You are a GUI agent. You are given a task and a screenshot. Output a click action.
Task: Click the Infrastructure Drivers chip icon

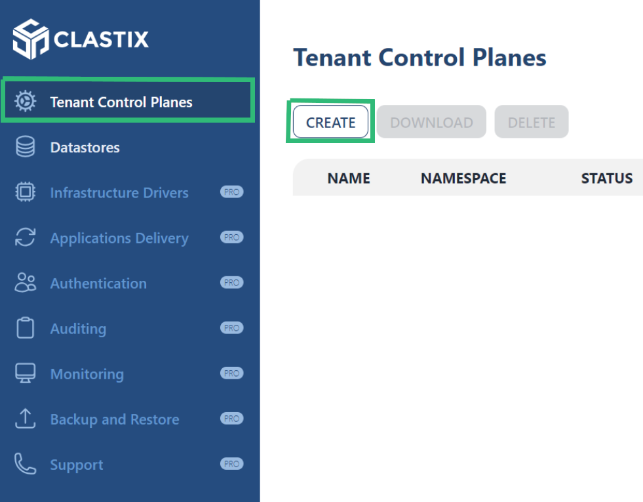[26, 192]
